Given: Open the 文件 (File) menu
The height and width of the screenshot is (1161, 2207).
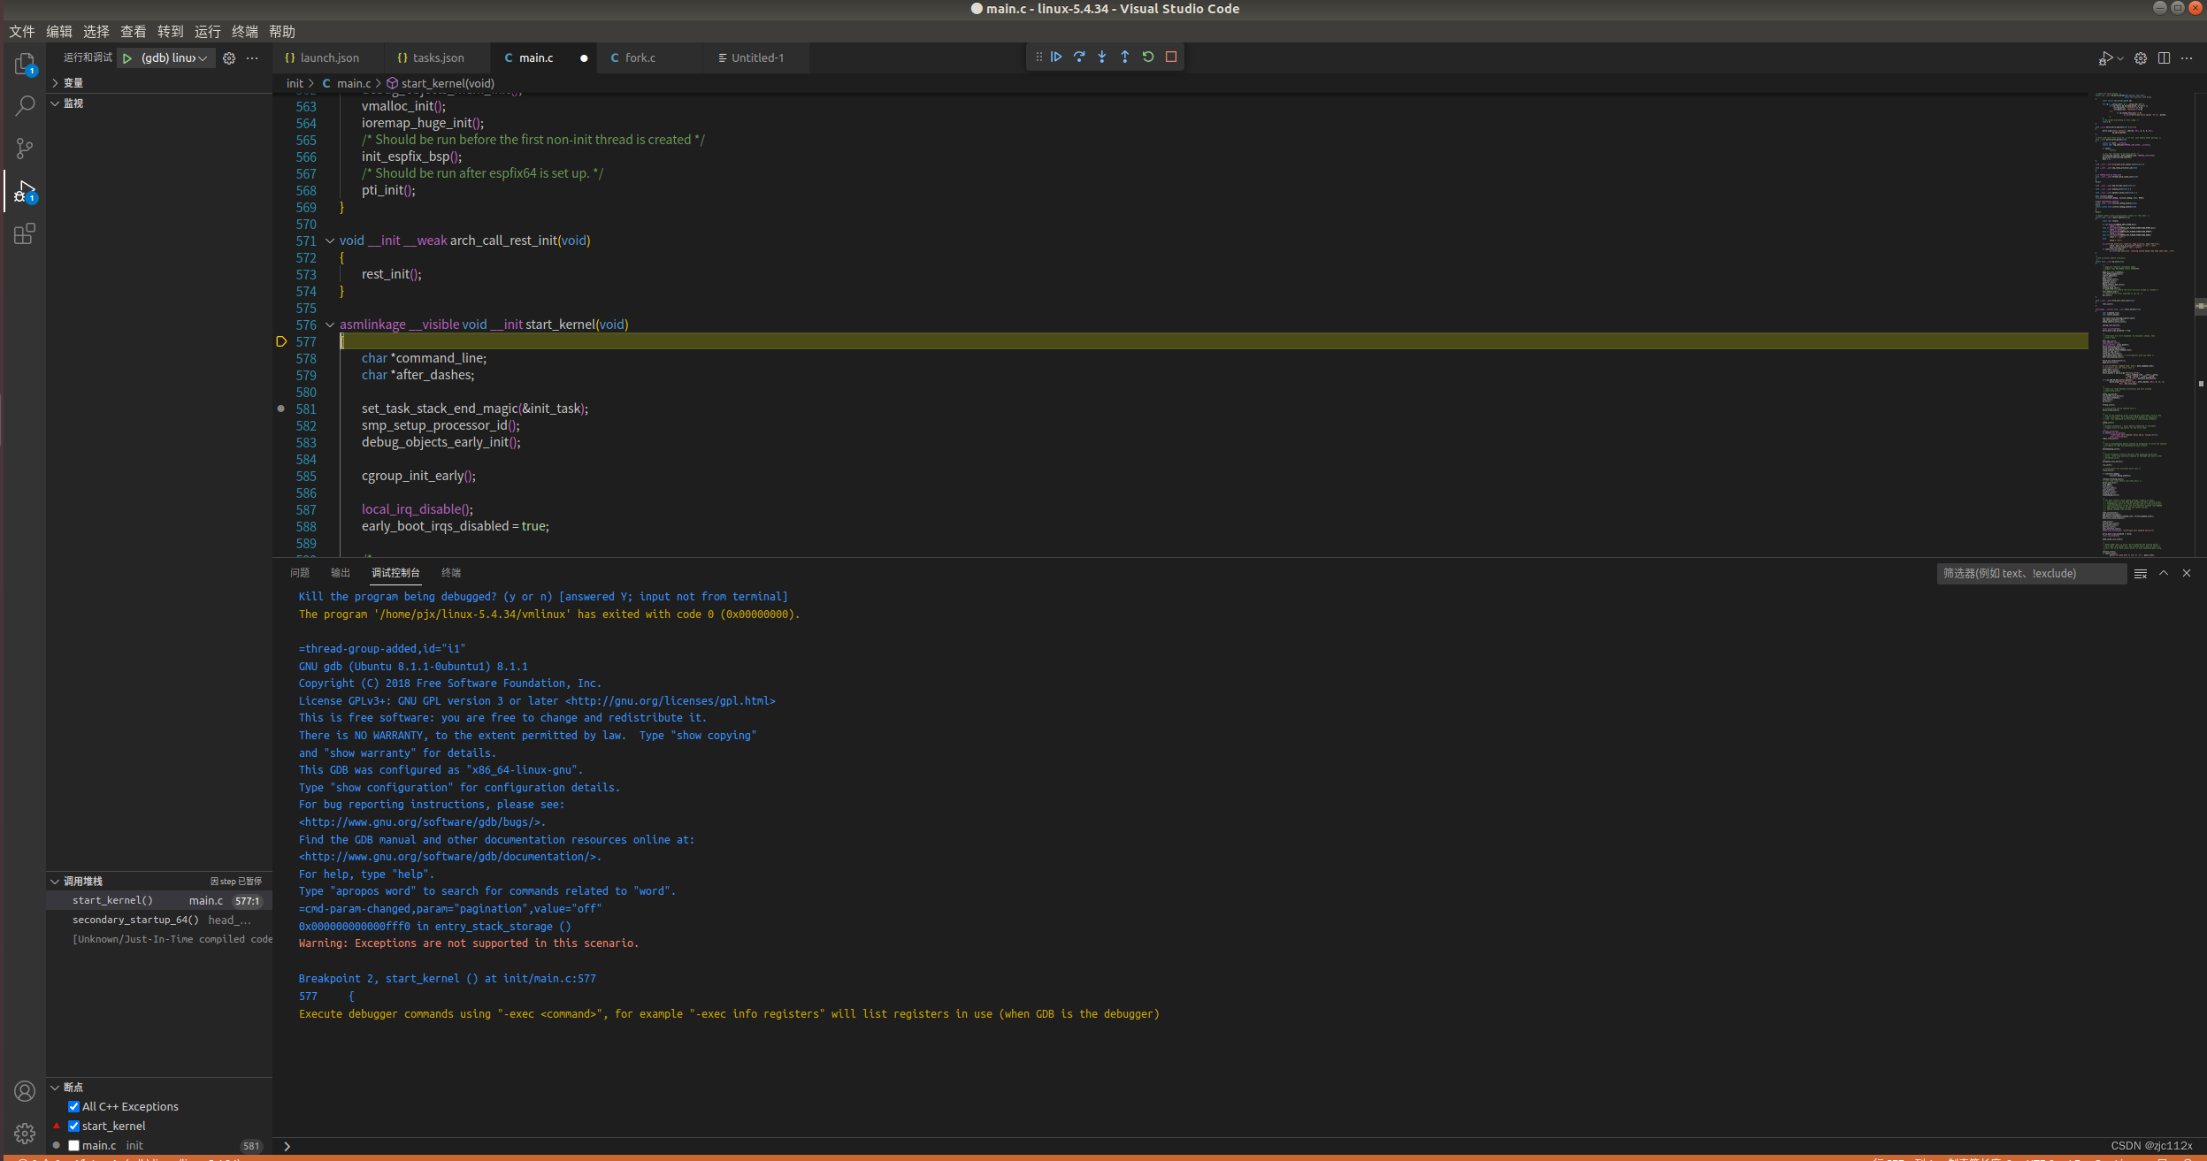Looking at the screenshot, I should tap(22, 32).
